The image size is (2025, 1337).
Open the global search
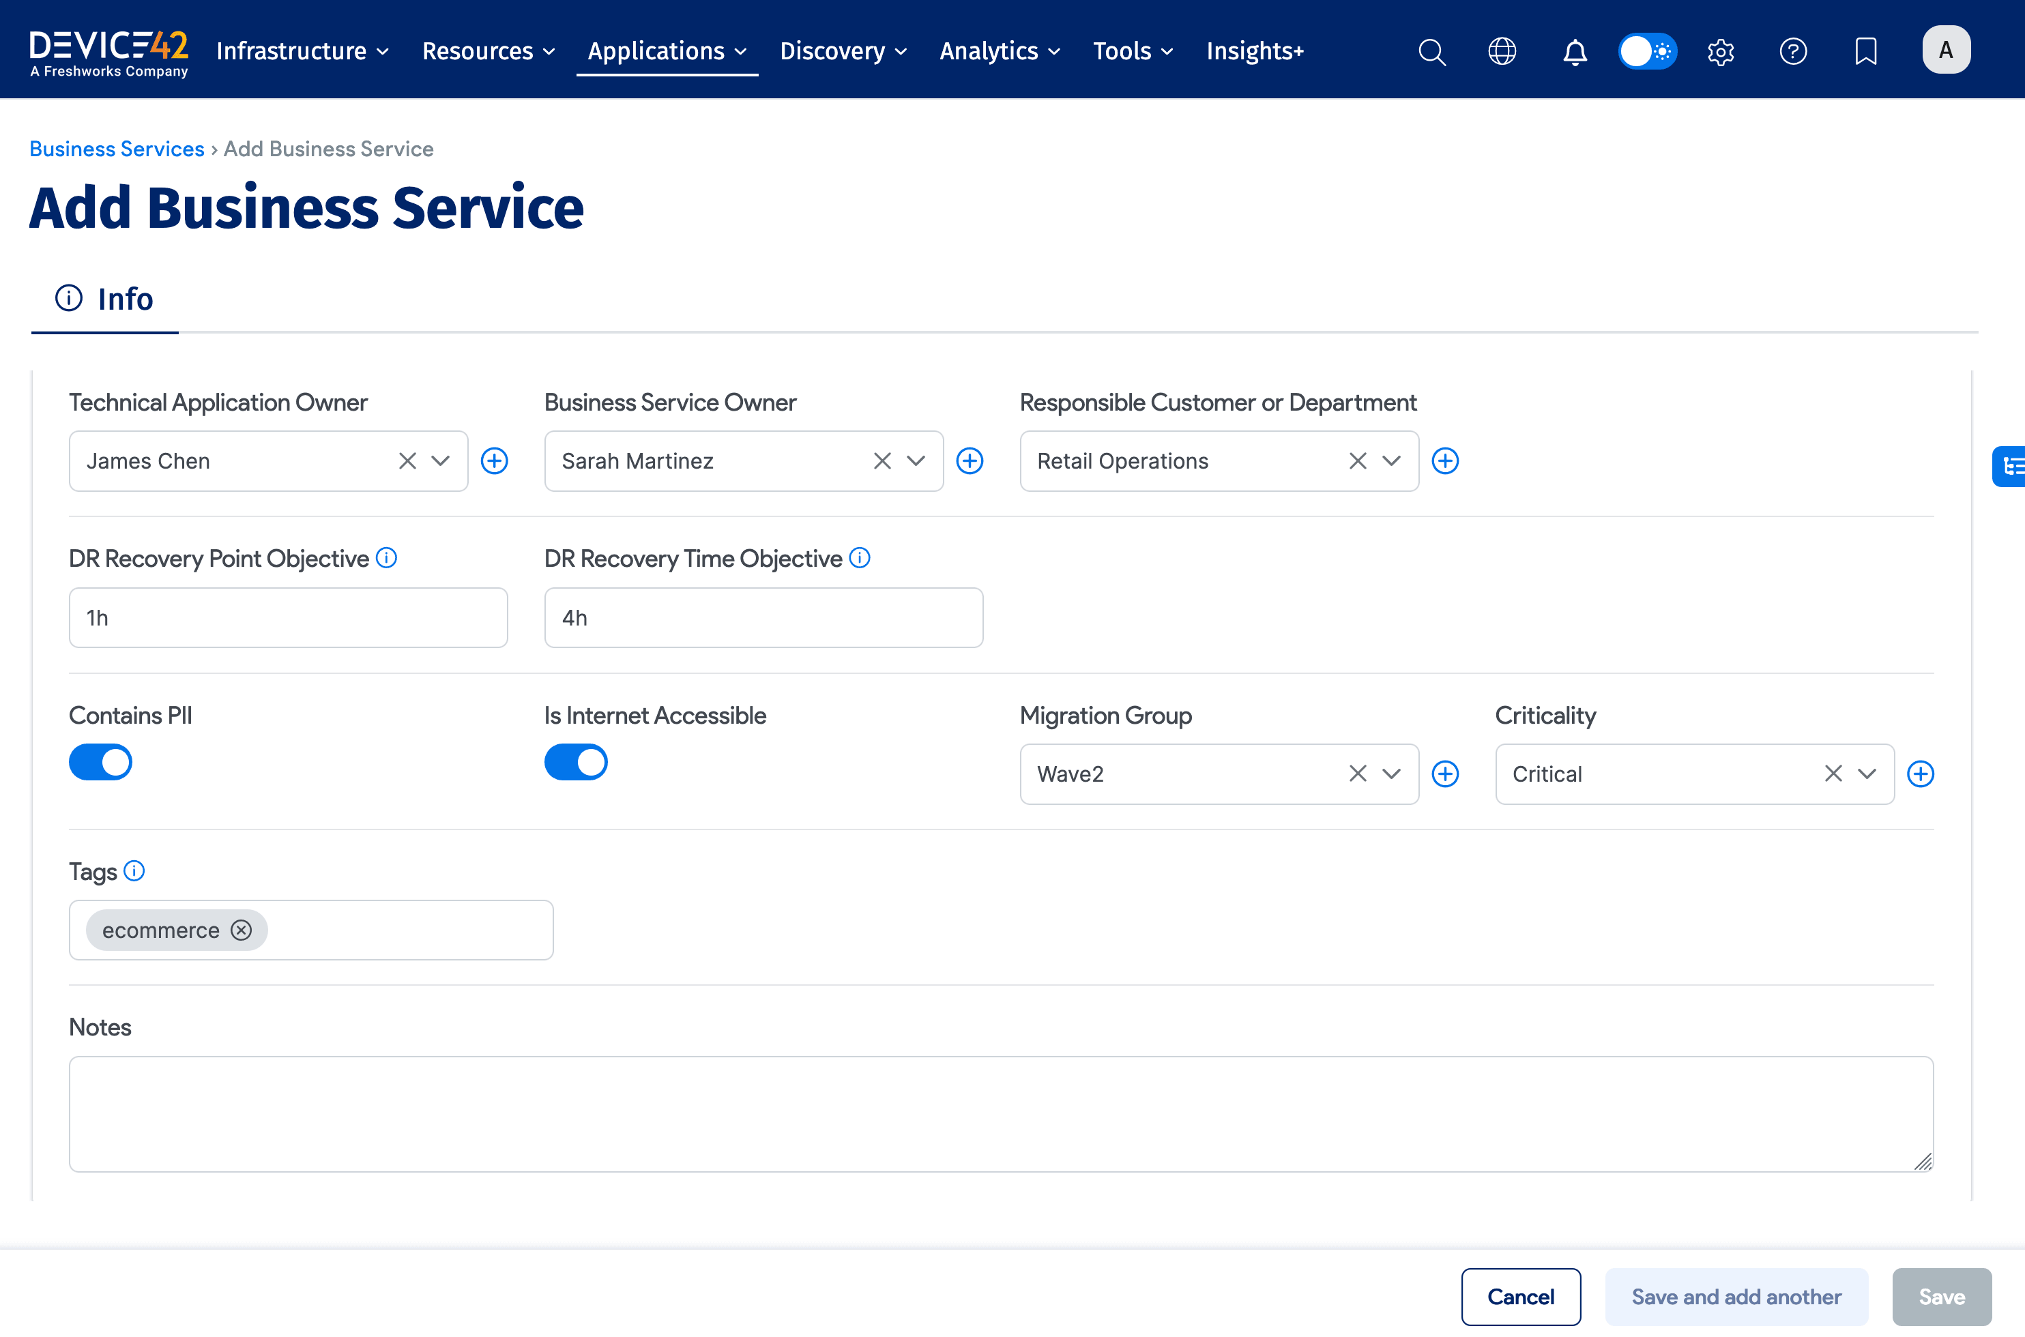point(1431,51)
